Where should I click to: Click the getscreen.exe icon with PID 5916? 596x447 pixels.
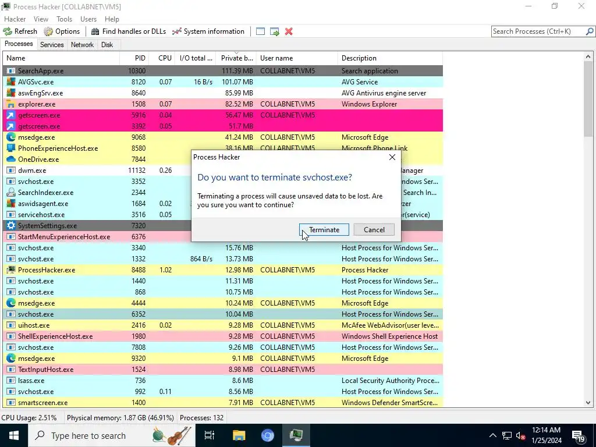click(11, 115)
